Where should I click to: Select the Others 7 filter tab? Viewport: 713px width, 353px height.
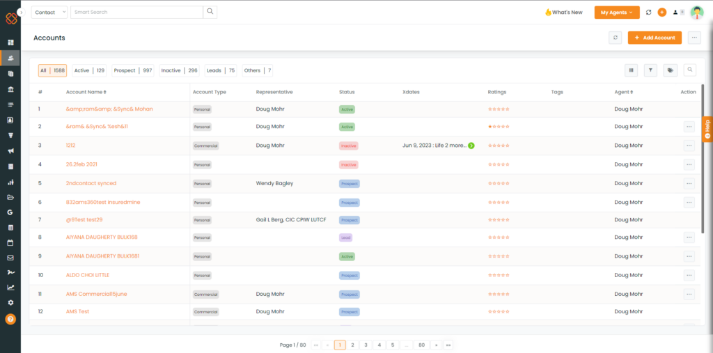tap(258, 70)
